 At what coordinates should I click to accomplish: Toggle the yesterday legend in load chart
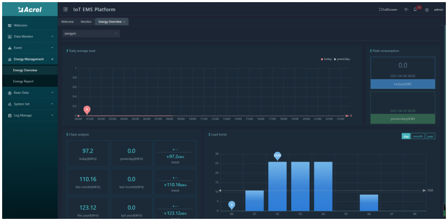pyautogui.click(x=341, y=59)
